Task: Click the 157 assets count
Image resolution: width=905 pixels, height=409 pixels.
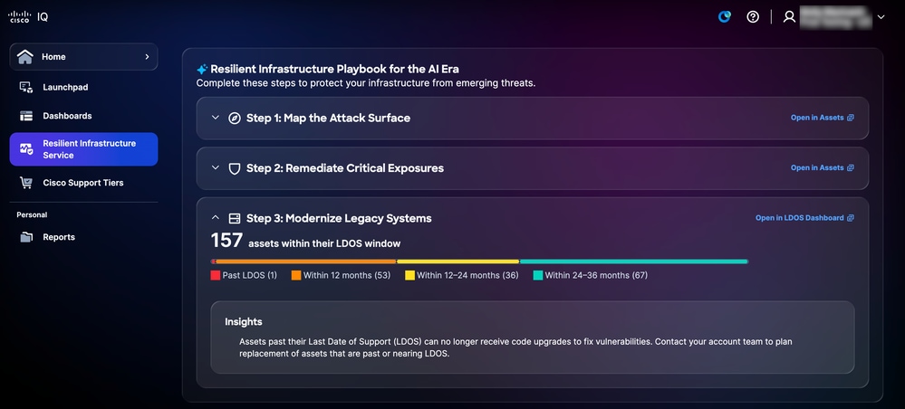Action: tap(226, 240)
